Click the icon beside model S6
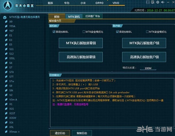The image size is (175, 136). point(6,63)
